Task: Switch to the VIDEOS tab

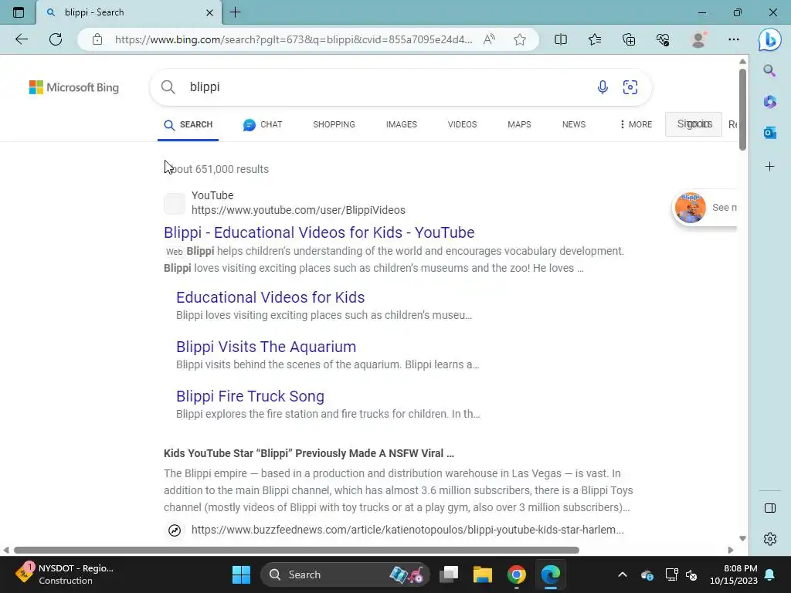Action: [x=462, y=124]
